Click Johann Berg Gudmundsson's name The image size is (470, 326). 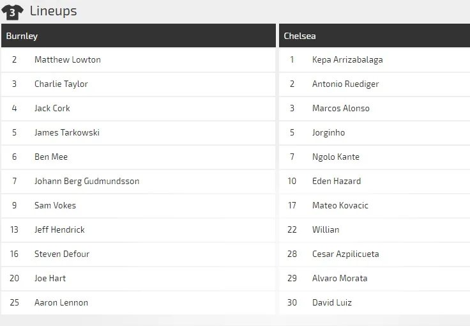(87, 182)
